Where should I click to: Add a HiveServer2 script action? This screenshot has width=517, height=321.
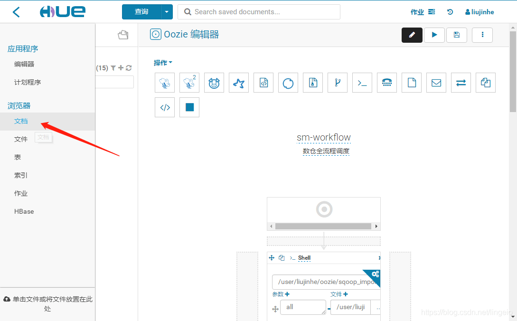[x=189, y=83]
